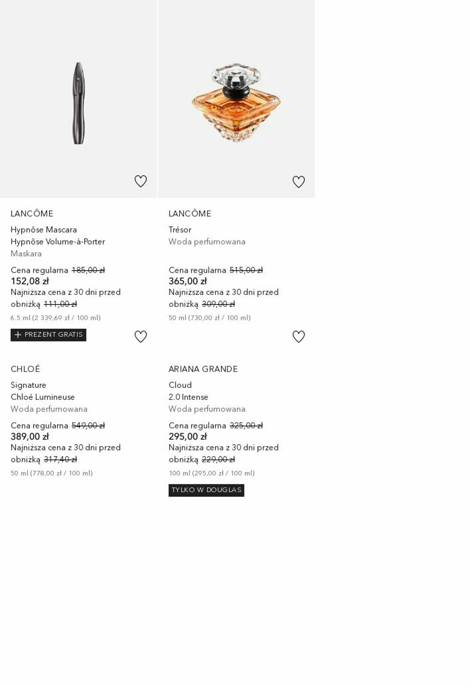
Task: Click the 295,00 zł Cloud price
Action: click(x=188, y=436)
